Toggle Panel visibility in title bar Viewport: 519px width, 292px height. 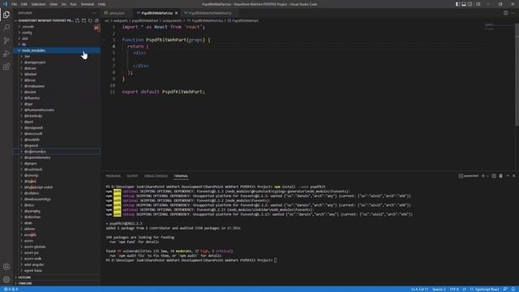(x=464, y=4)
